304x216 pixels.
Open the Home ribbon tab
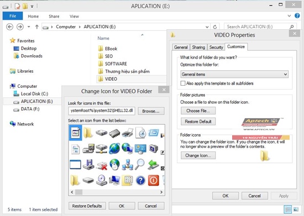click(33, 16)
